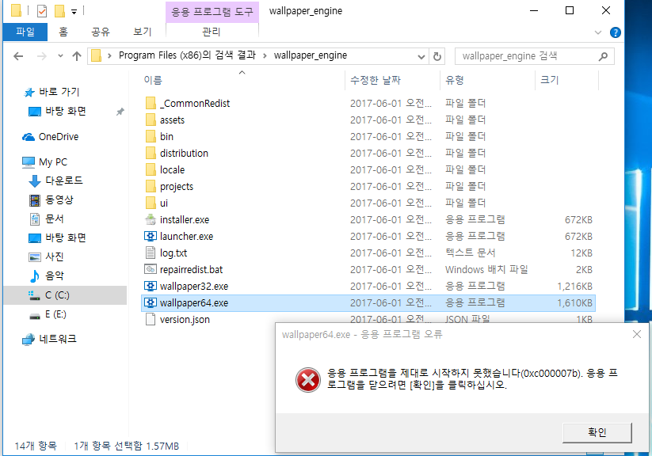Expand the address bar history dropdown
The image size is (652, 456).
pos(421,56)
